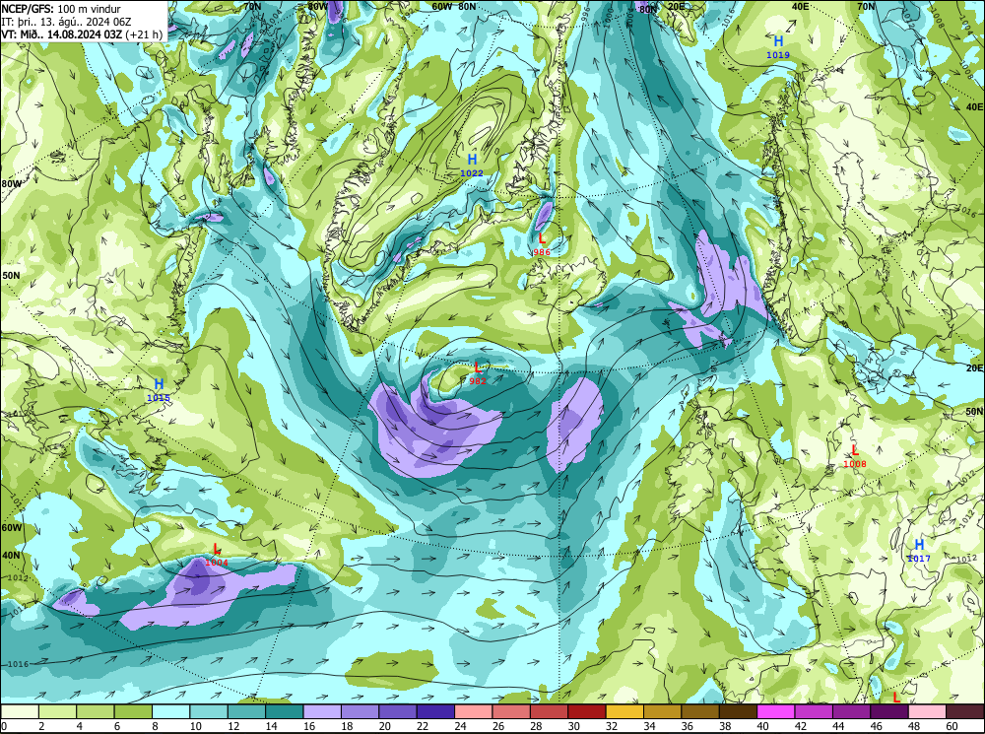Image resolution: width=985 pixels, height=734 pixels.
Task: Click the red L marker above 986
Action: click(542, 238)
